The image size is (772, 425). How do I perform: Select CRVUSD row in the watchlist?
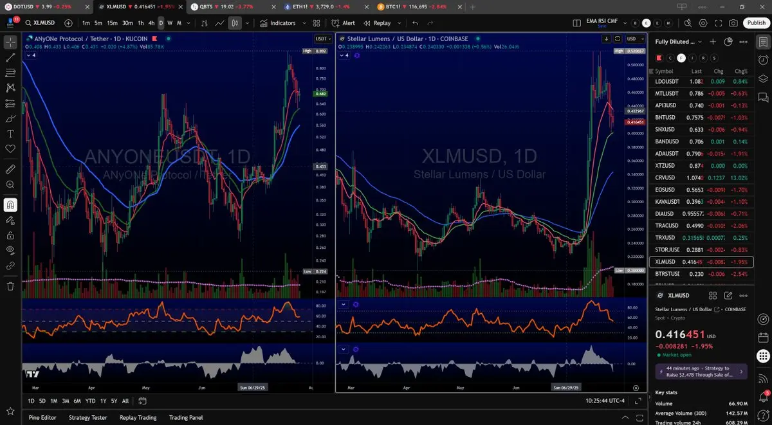pos(701,177)
